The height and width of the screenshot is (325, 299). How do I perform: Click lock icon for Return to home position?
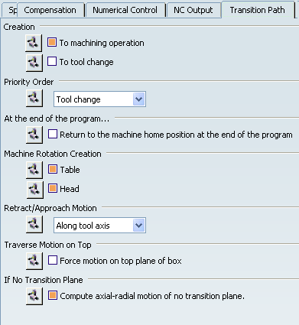(34, 135)
